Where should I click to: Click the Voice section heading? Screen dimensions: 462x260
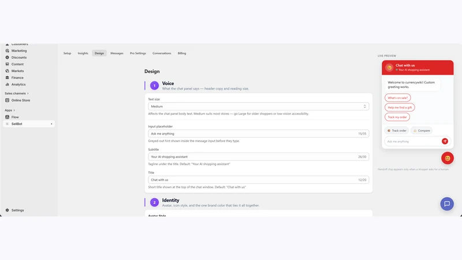(168, 83)
